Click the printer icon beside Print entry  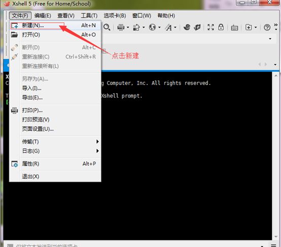coord(14,110)
